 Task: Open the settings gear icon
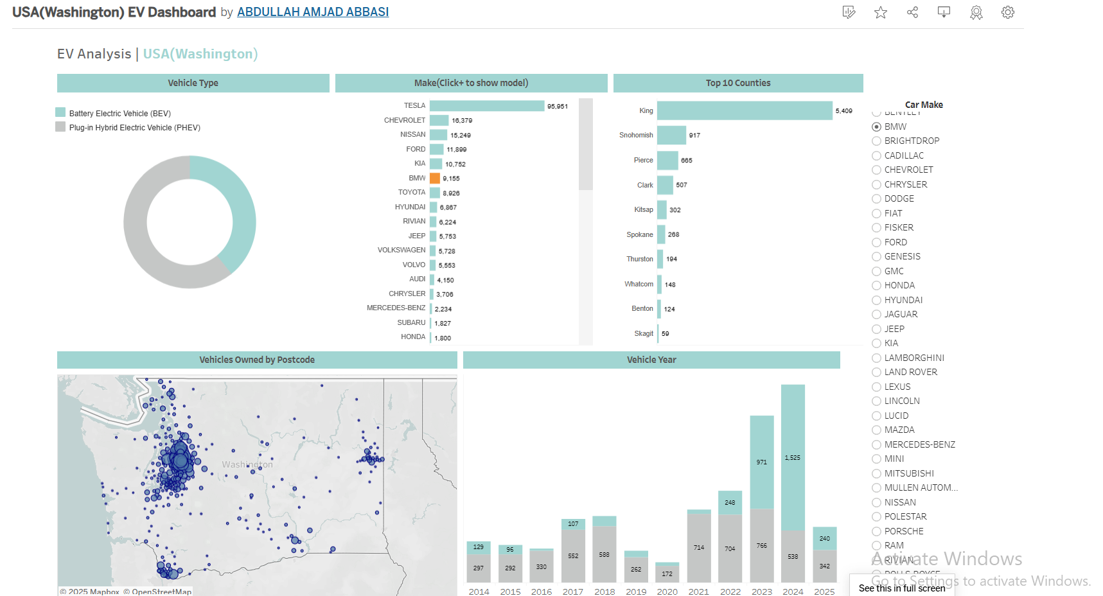click(1008, 12)
